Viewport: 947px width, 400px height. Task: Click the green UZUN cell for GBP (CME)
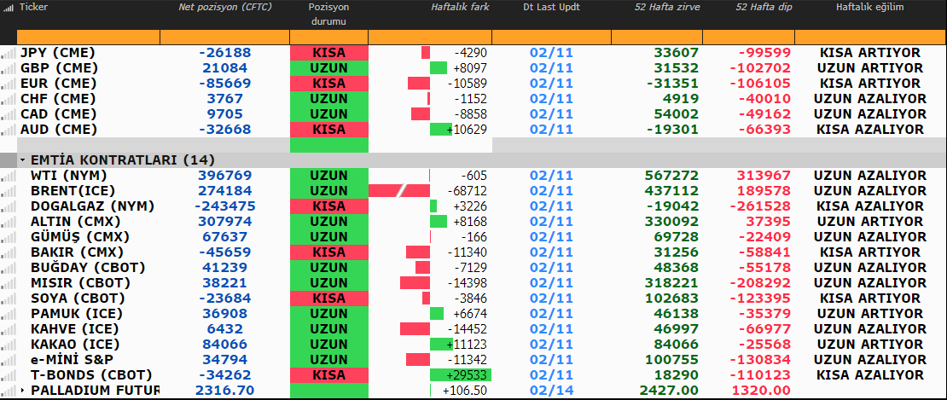click(328, 68)
